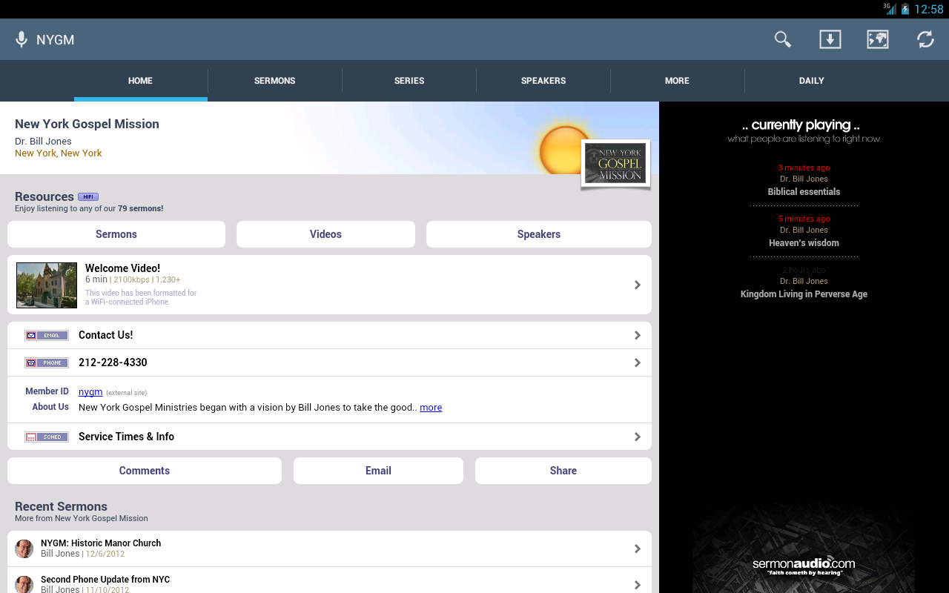The image size is (949, 593).
Task: Click the Email envelope icon beside Contact Us
Action: (x=47, y=335)
